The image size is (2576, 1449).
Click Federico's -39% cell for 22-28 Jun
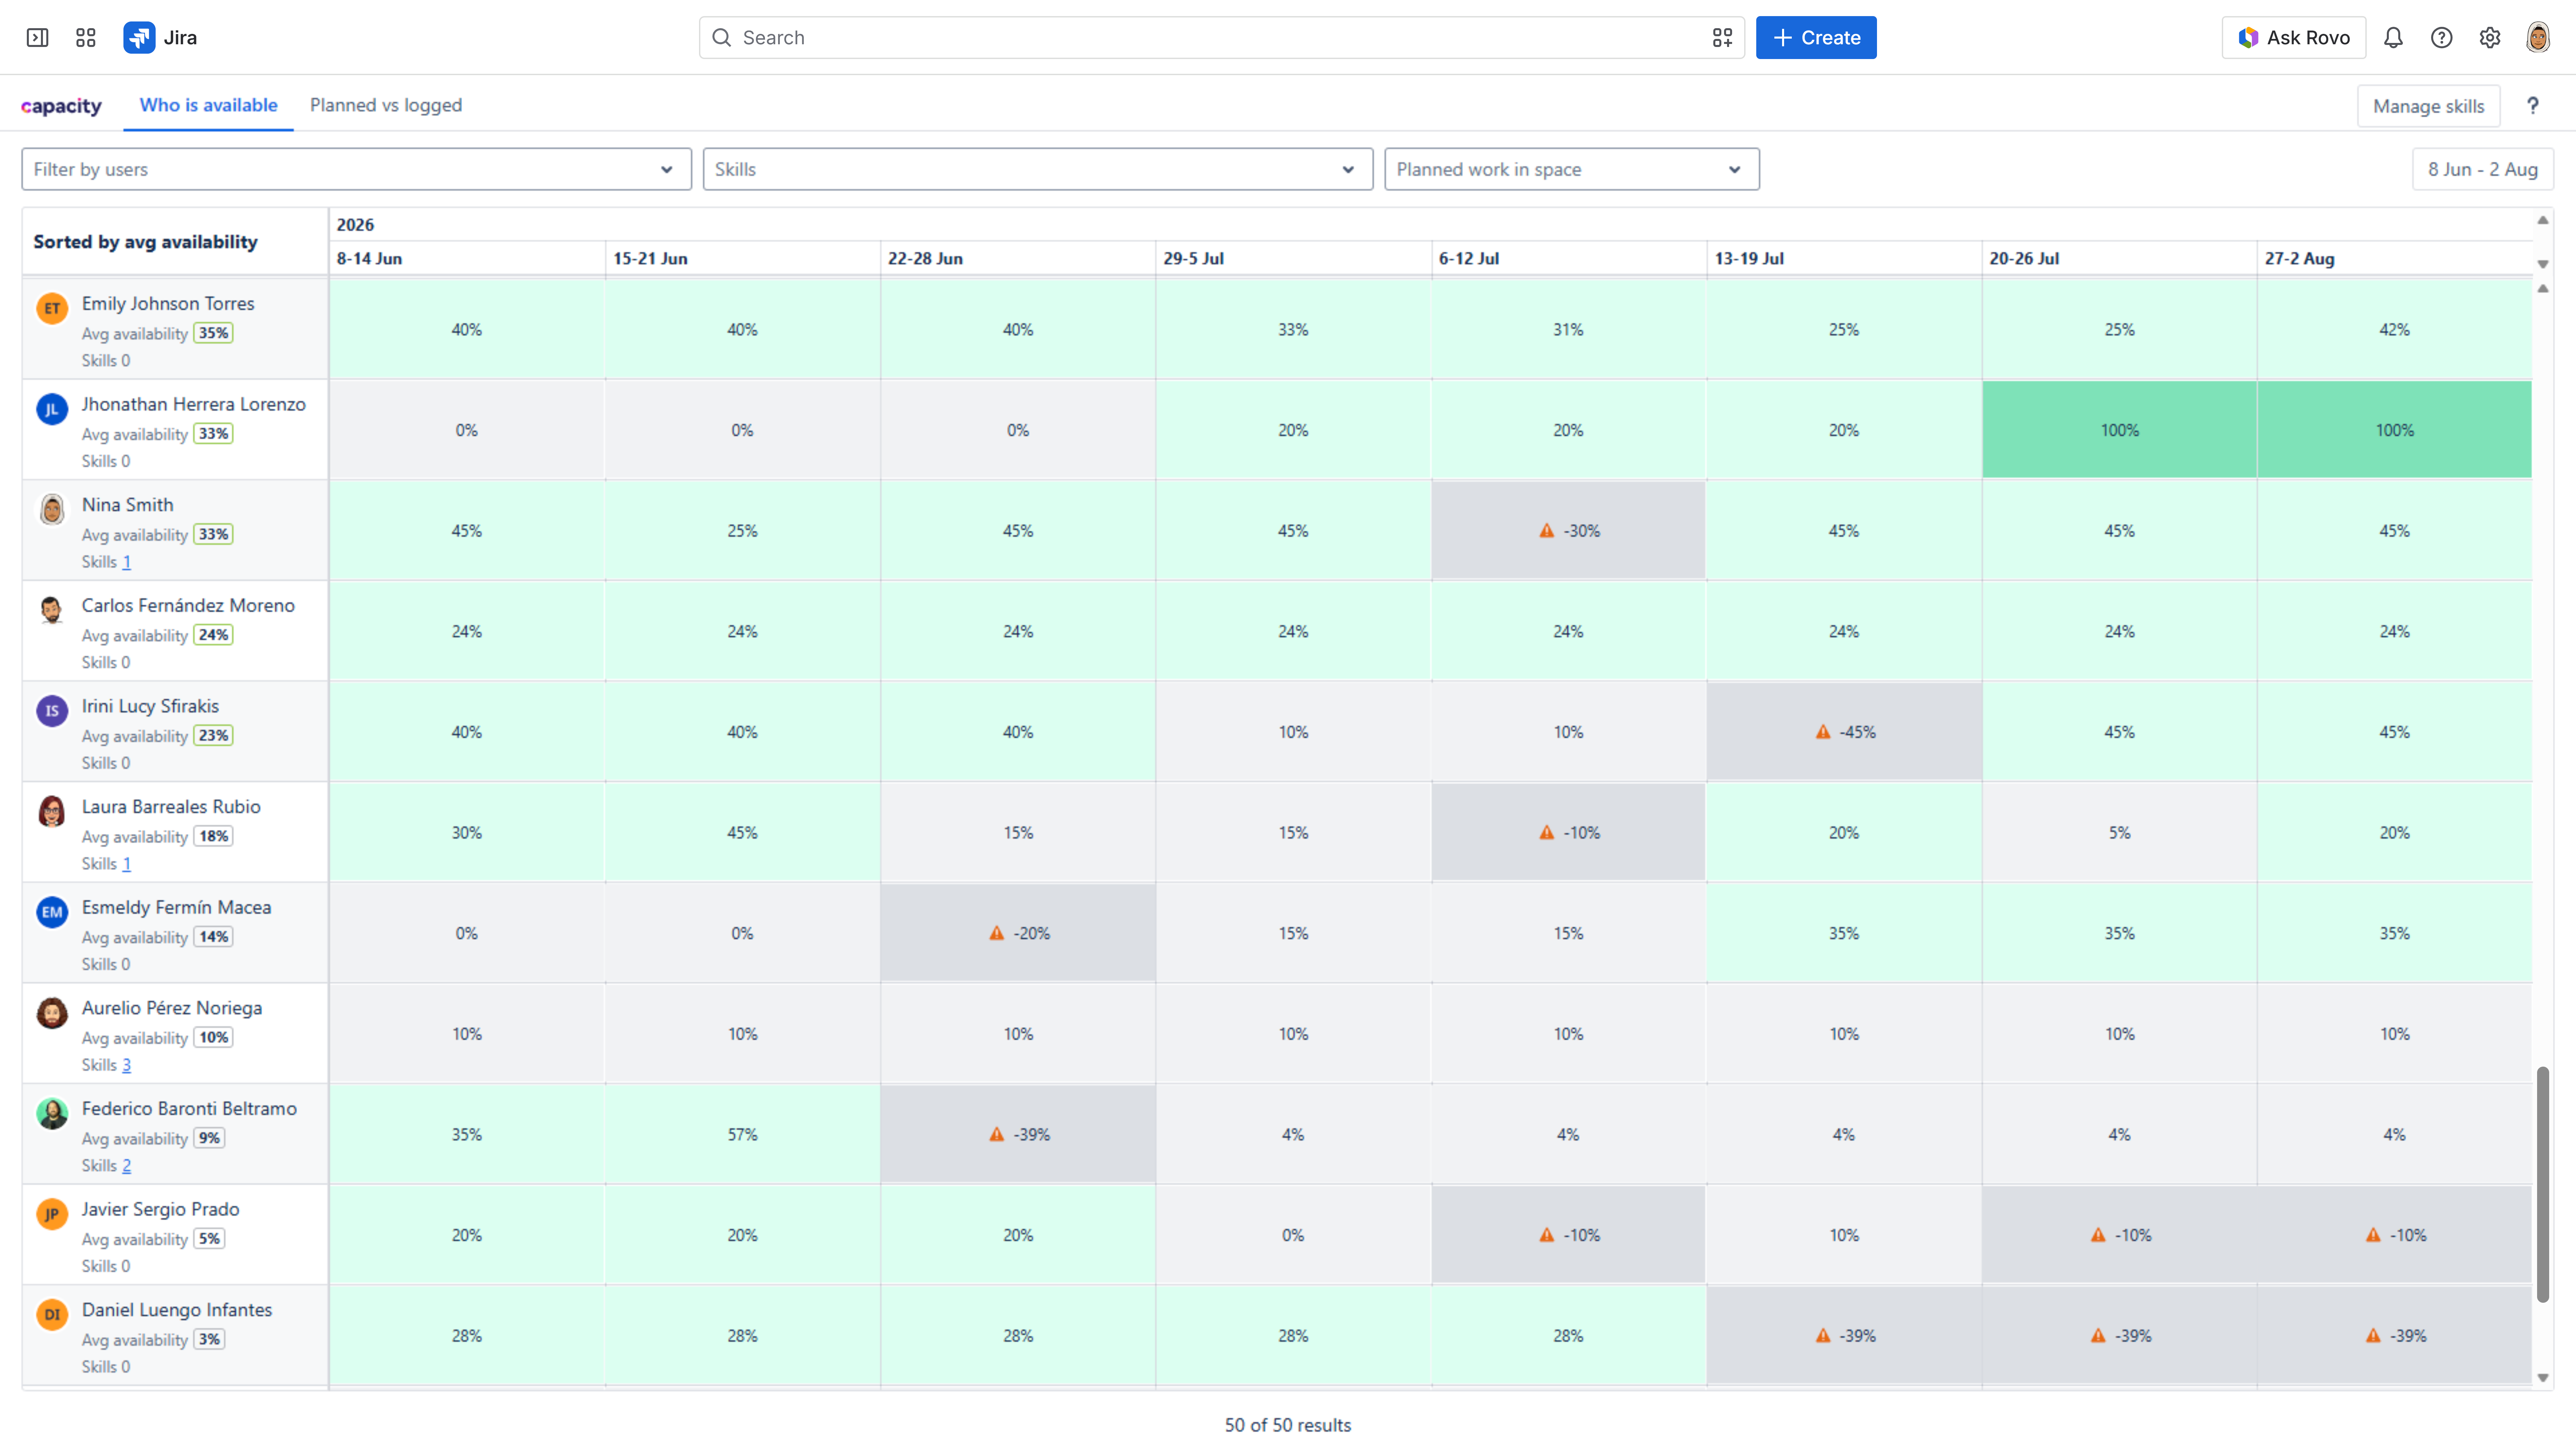1018,1134
